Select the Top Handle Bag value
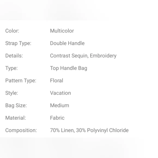The width and height of the screenshot is (158, 158). (69, 68)
